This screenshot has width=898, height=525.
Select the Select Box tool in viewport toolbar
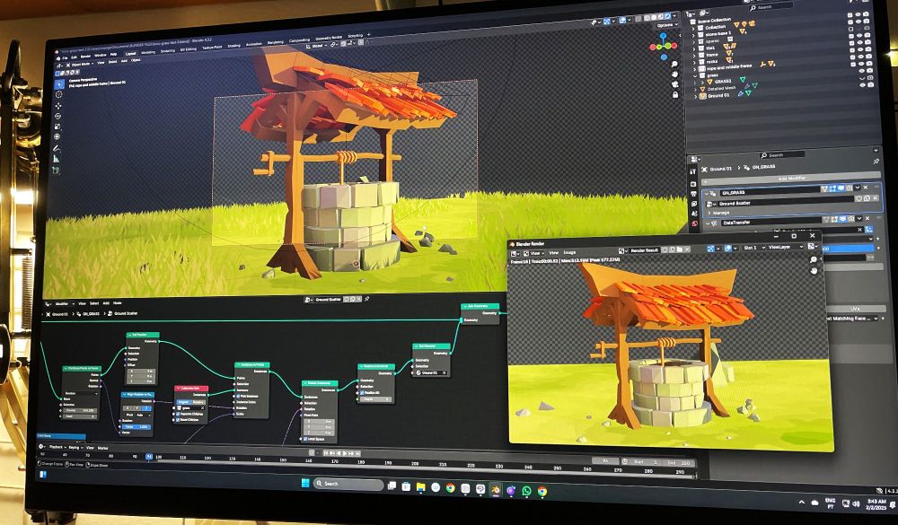click(x=59, y=84)
